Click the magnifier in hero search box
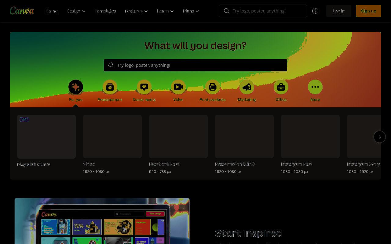The width and height of the screenshot is (391, 244). coord(111,65)
